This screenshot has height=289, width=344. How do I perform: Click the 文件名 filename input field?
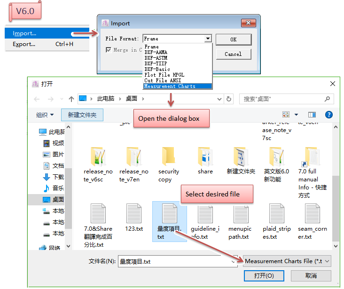[x=176, y=261]
